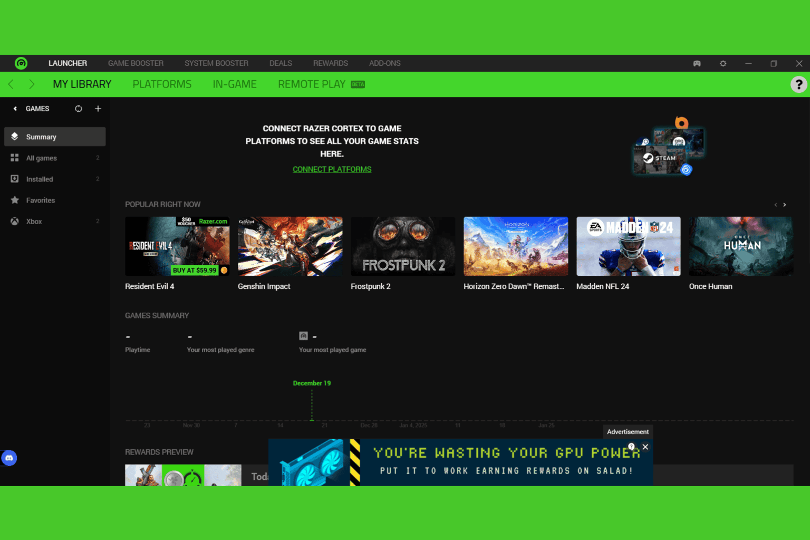Click the Madden NFL 24 title text
The image size is (810, 540).
[603, 286]
